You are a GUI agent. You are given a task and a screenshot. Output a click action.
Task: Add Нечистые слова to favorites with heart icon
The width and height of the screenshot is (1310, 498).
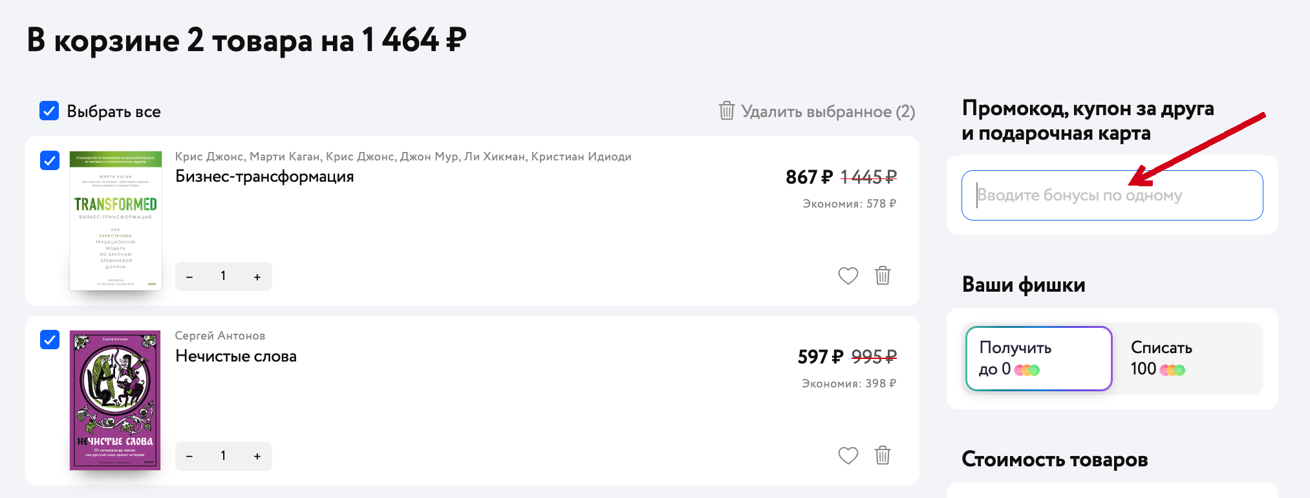pyautogui.click(x=848, y=456)
